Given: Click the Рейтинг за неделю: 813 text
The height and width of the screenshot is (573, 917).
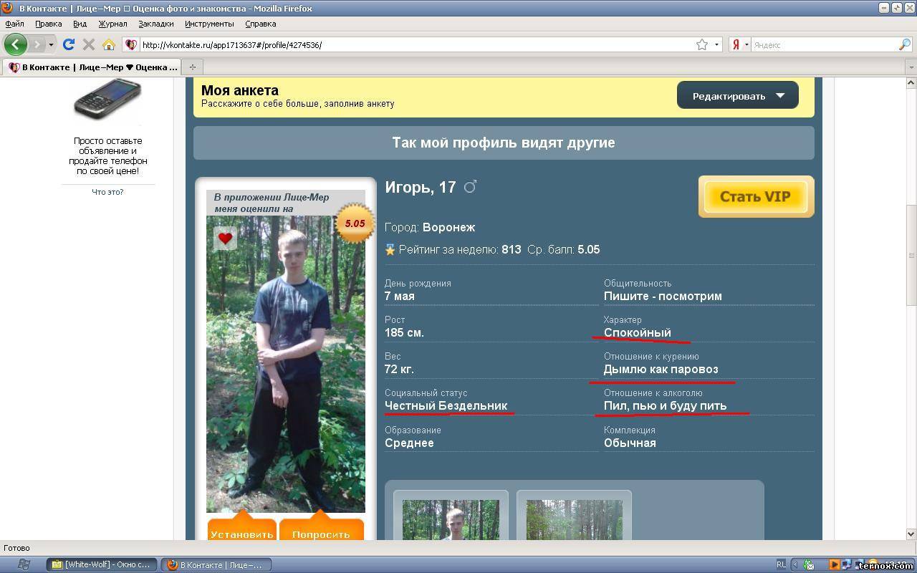Looking at the screenshot, I should click(460, 250).
